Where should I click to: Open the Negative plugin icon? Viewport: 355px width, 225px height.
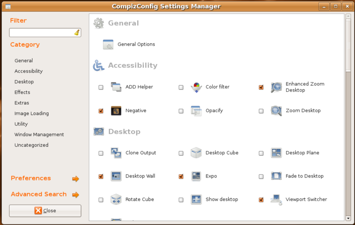(x=116, y=111)
